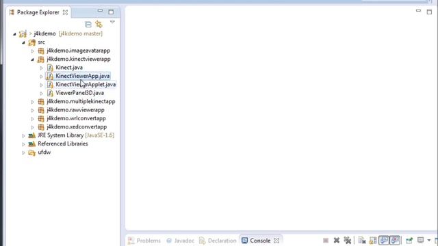Toggle show console when standard out changes

(x=384, y=241)
